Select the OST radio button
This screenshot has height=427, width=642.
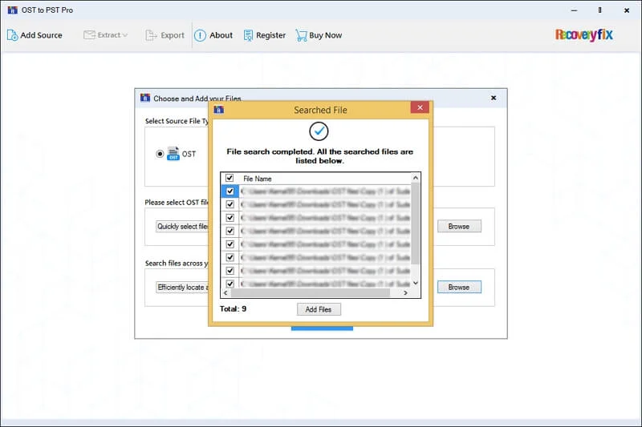(160, 154)
